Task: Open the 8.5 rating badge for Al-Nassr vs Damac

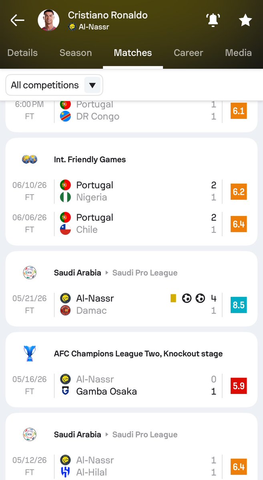Action: [239, 305]
